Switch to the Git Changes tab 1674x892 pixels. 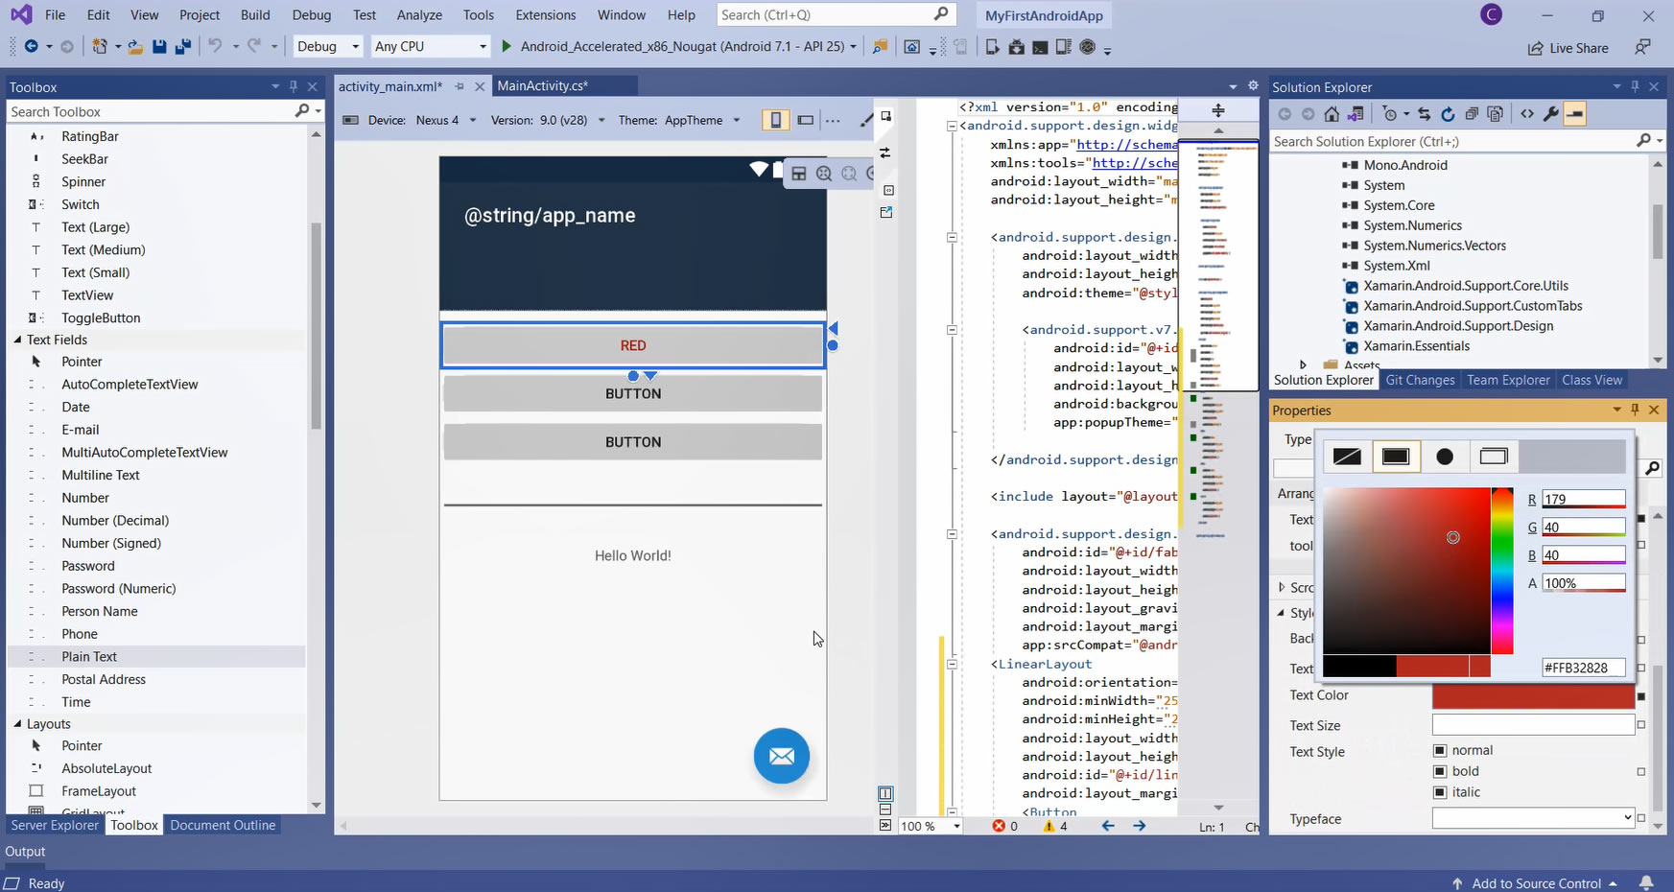pos(1420,380)
